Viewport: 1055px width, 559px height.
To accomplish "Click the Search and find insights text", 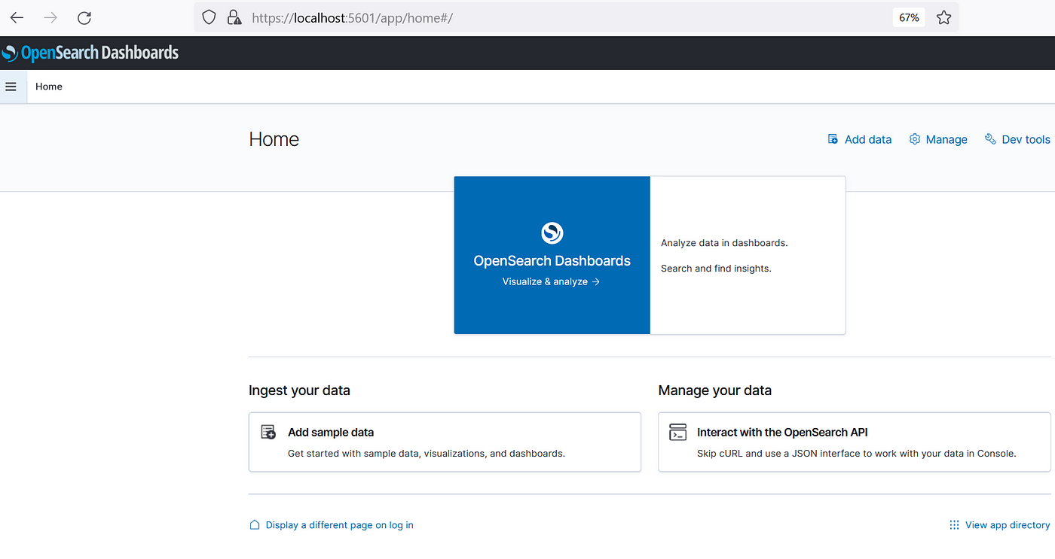I will pyautogui.click(x=716, y=269).
